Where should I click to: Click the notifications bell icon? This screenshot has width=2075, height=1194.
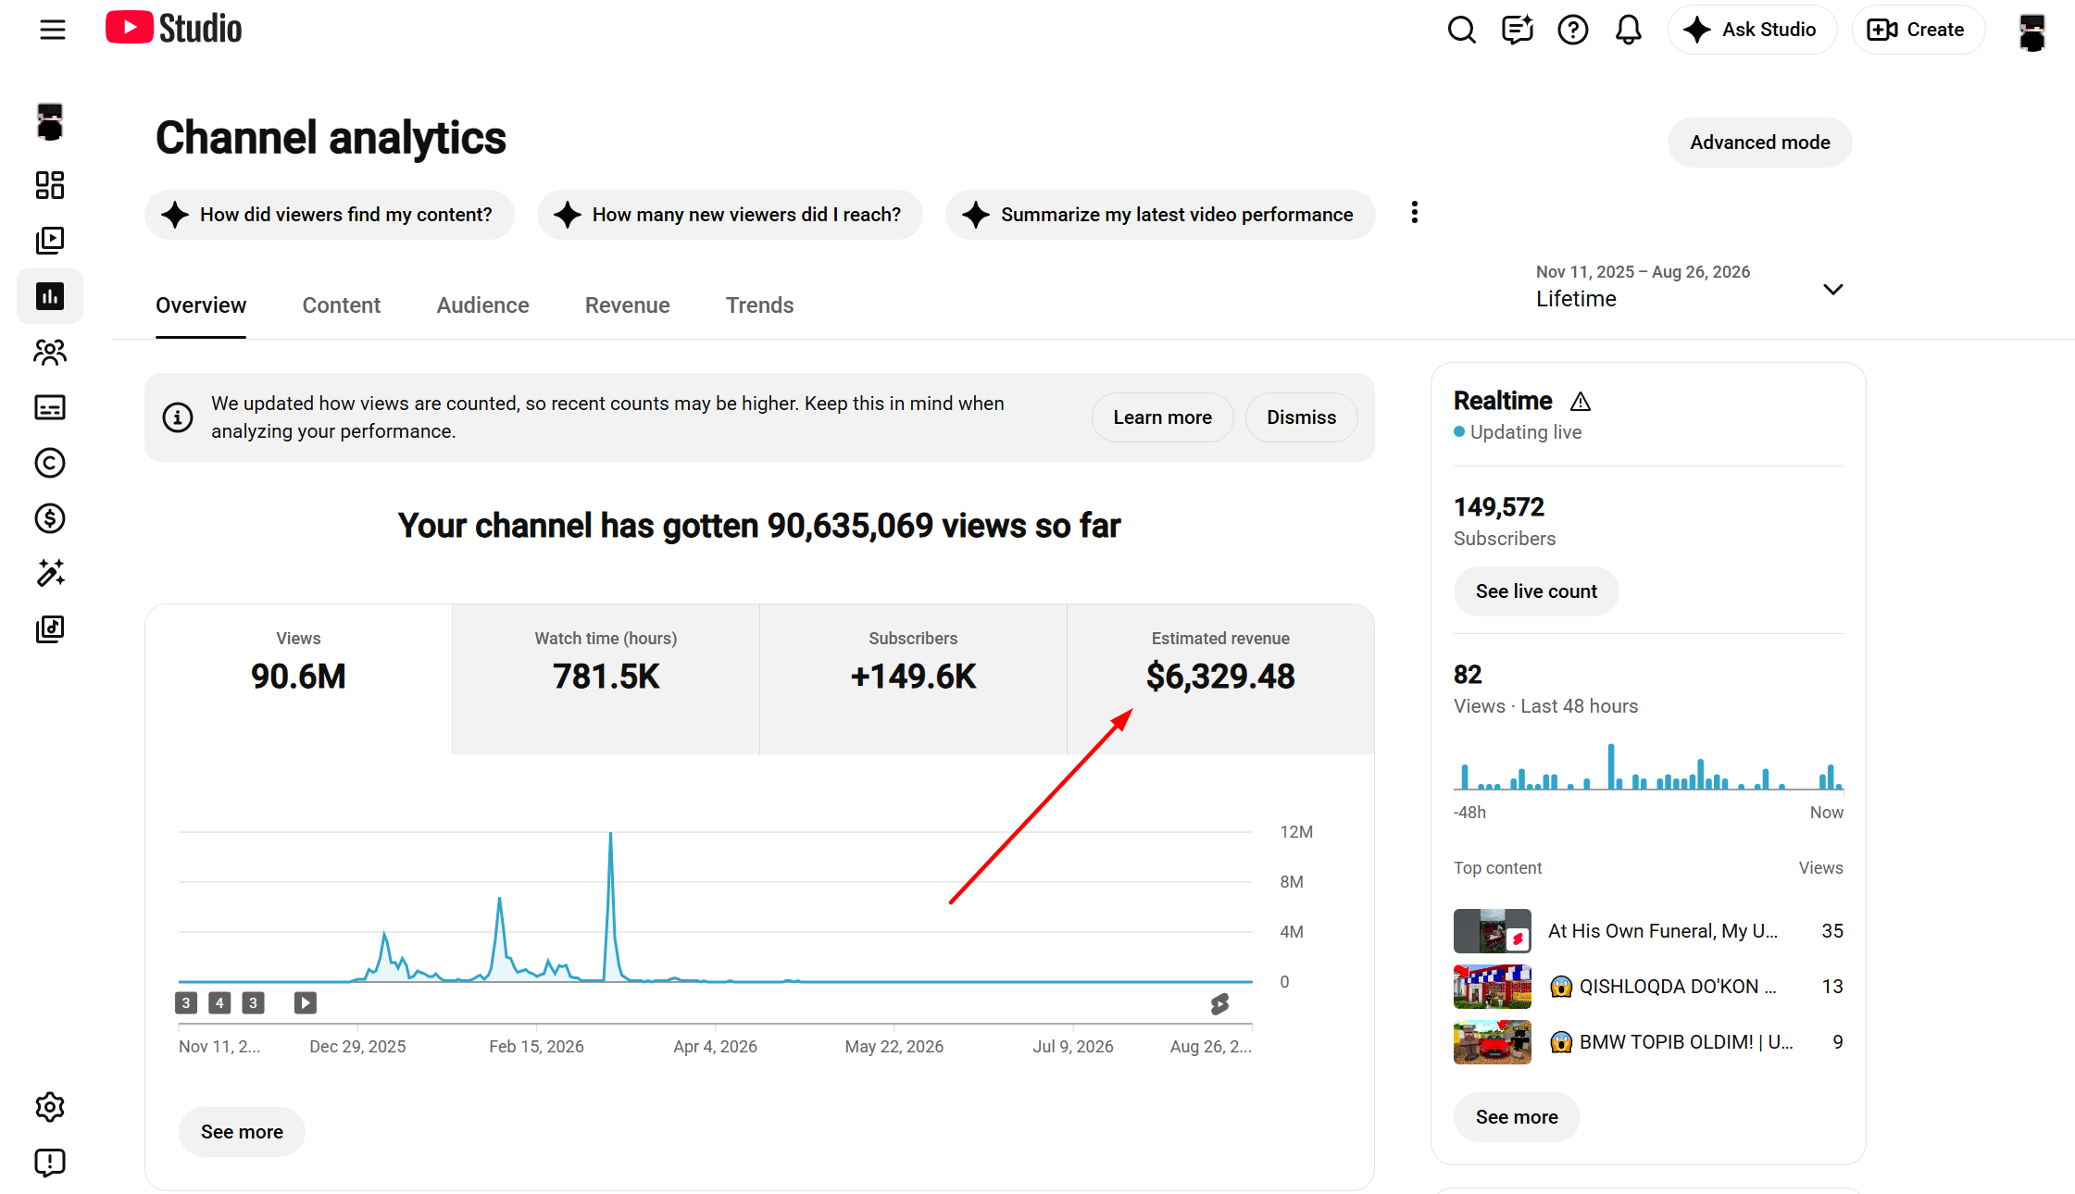pos(1628,30)
